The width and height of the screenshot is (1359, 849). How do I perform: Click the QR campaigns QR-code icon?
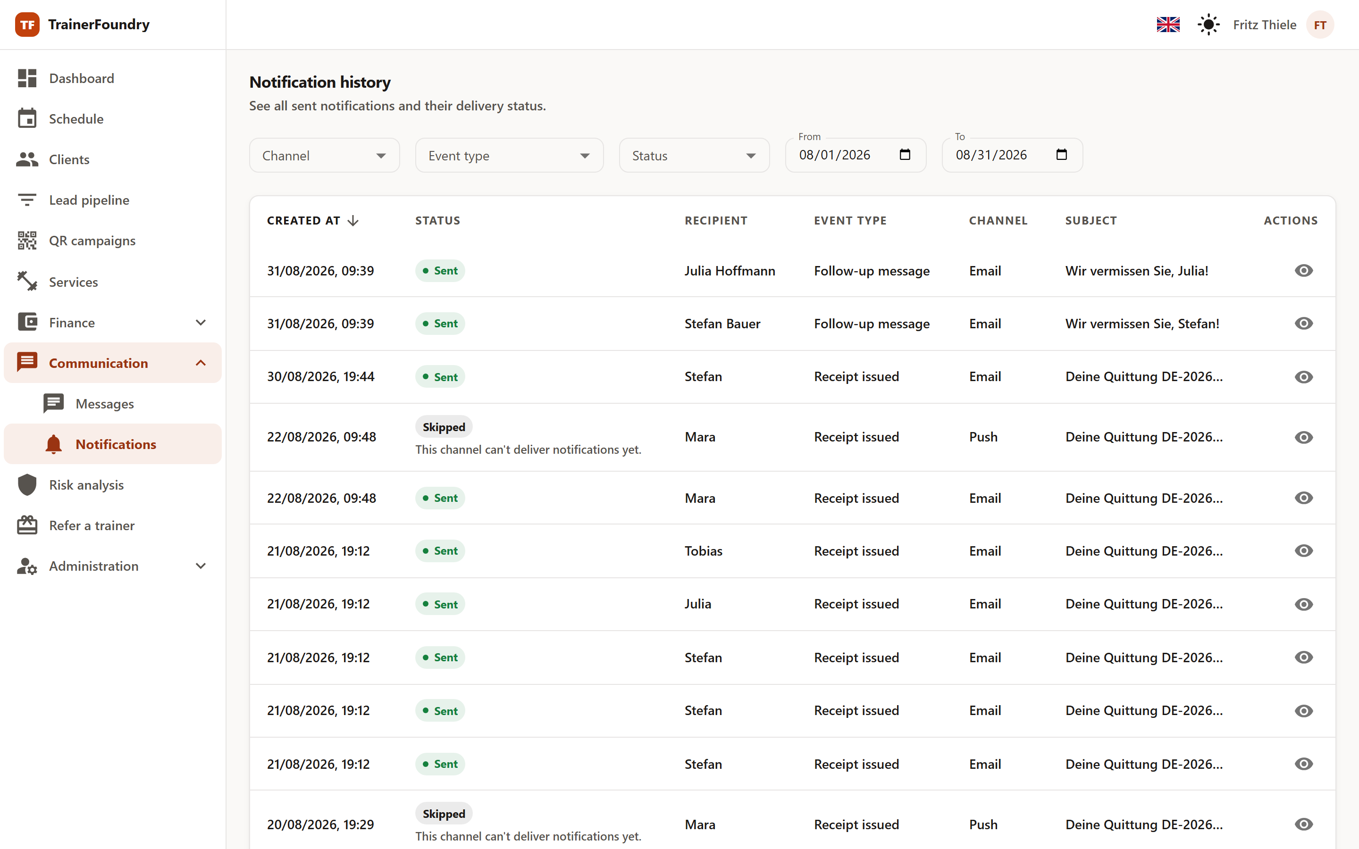pos(27,241)
